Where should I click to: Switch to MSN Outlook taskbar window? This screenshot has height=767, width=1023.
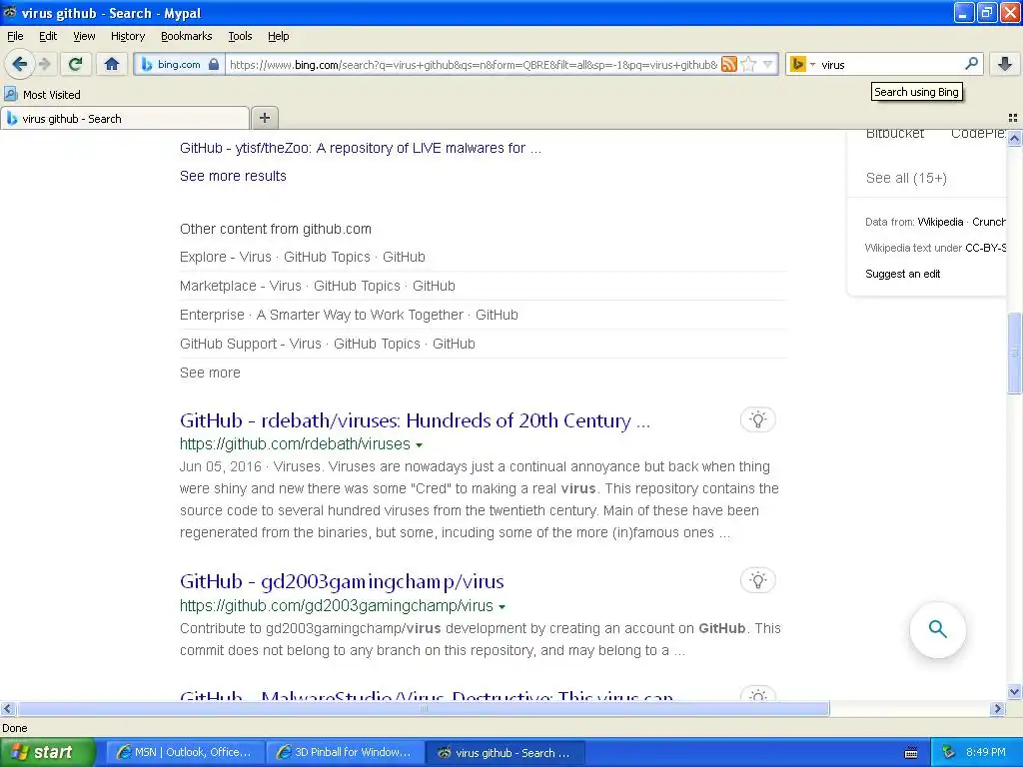click(185, 753)
